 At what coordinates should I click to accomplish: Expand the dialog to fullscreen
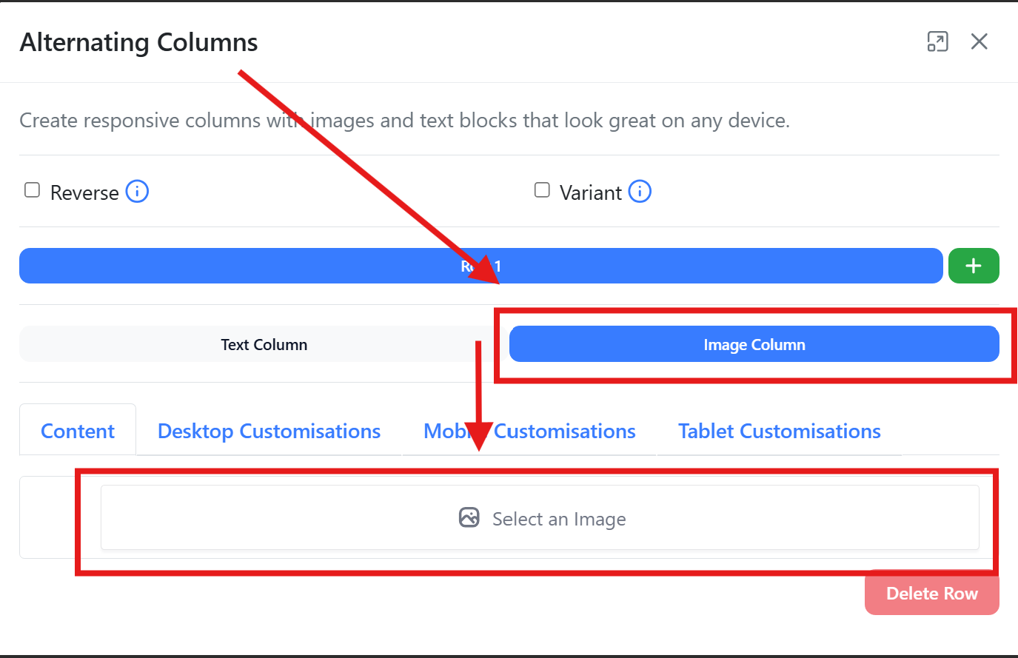(937, 42)
